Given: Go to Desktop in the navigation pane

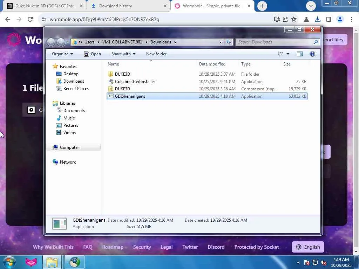Looking at the screenshot, I should click(x=71, y=74).
